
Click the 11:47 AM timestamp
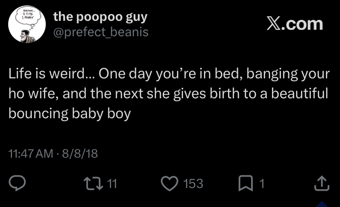[31, 154]
